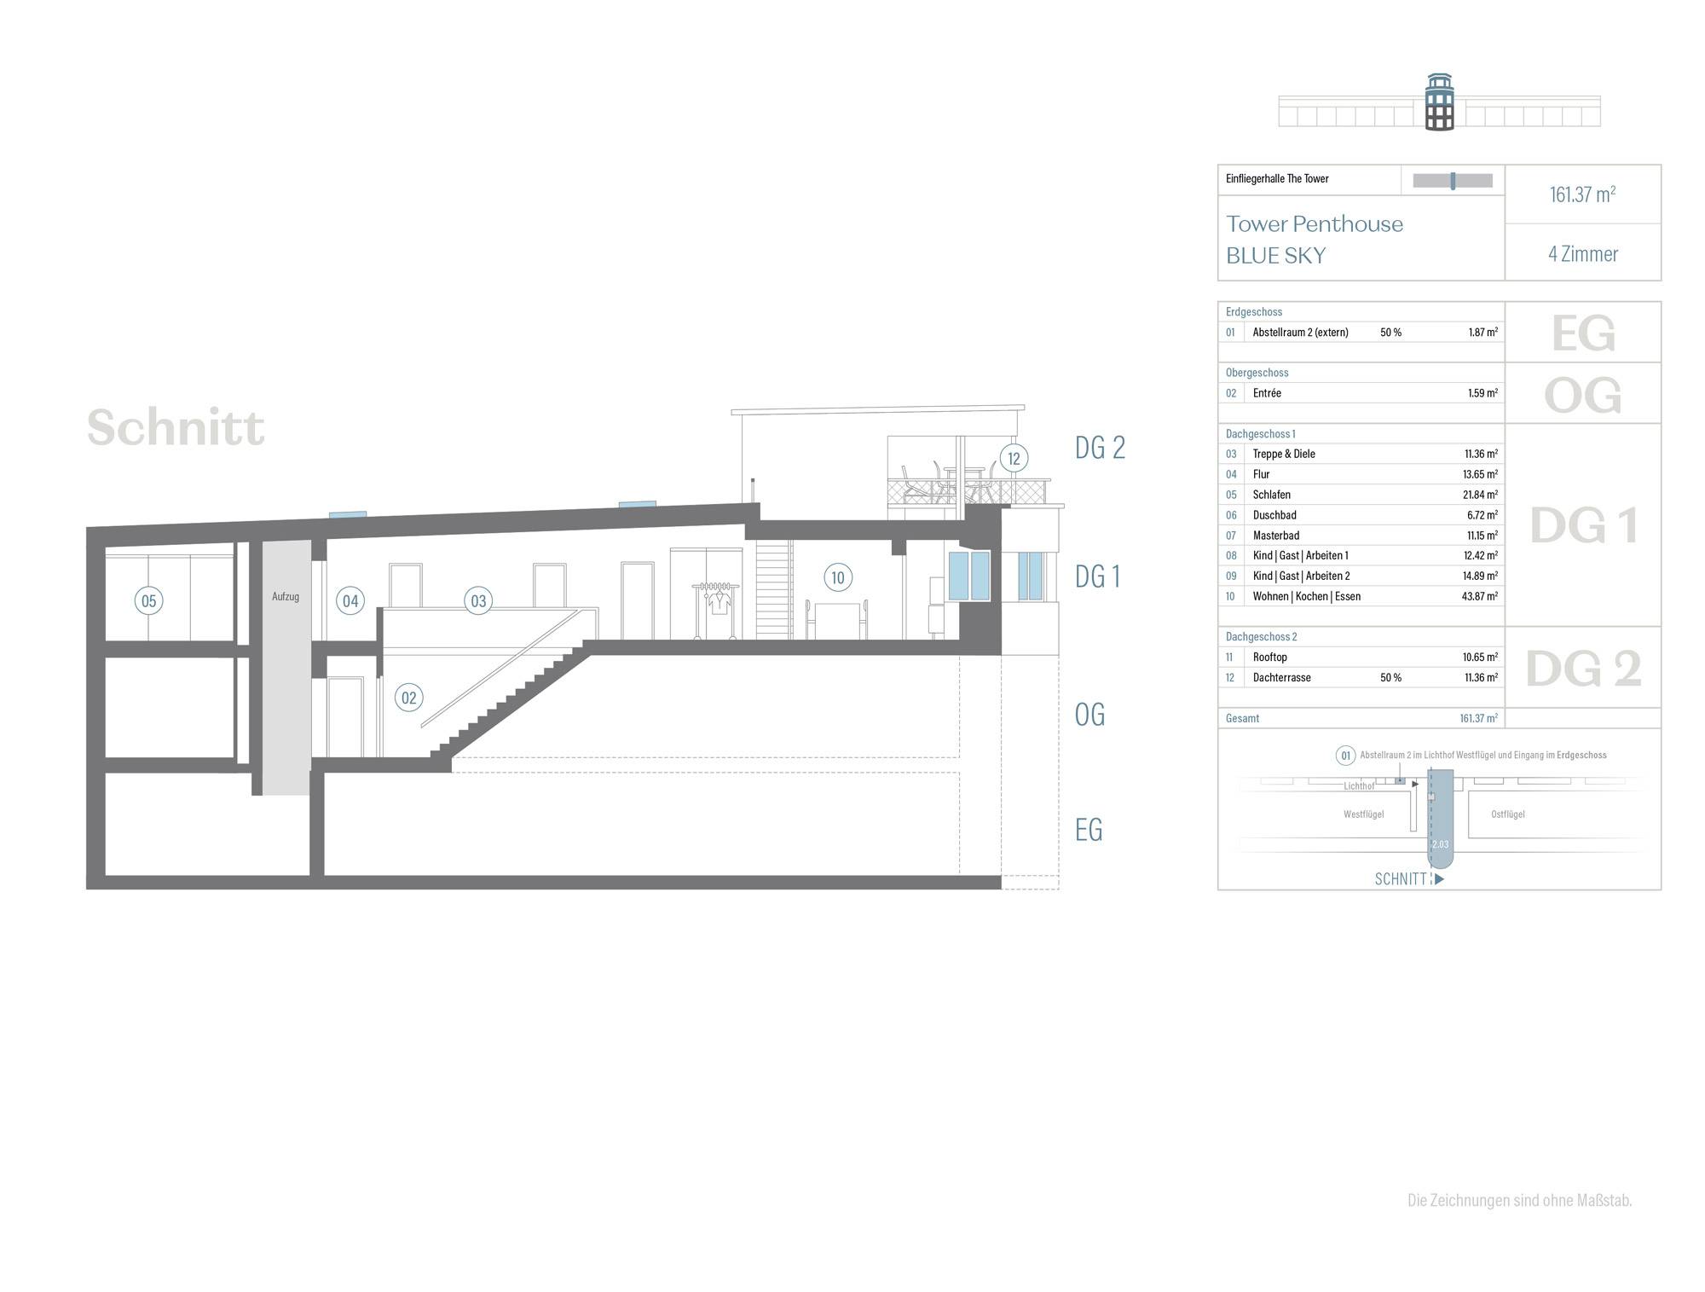Click room marker 10 in living area
The width and height of the screenshot is (1705, 1292).
click(838, 578)
